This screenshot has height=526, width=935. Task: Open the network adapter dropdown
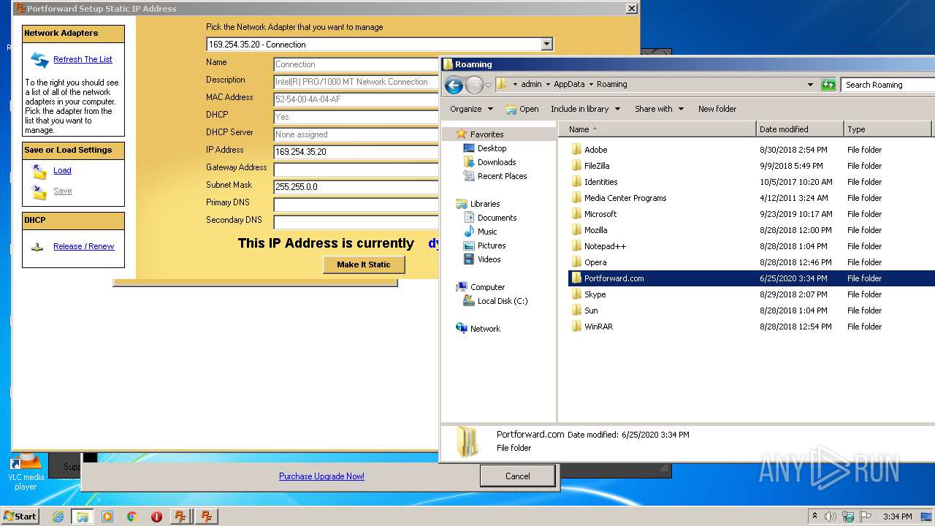pos(546,45)
